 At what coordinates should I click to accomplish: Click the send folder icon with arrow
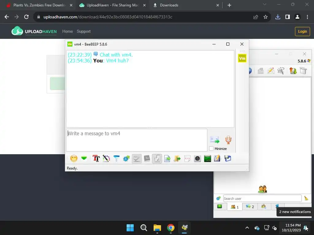click(177, 159)
